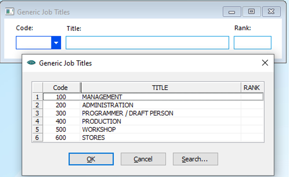Click the RANK column header

point(252,88)
